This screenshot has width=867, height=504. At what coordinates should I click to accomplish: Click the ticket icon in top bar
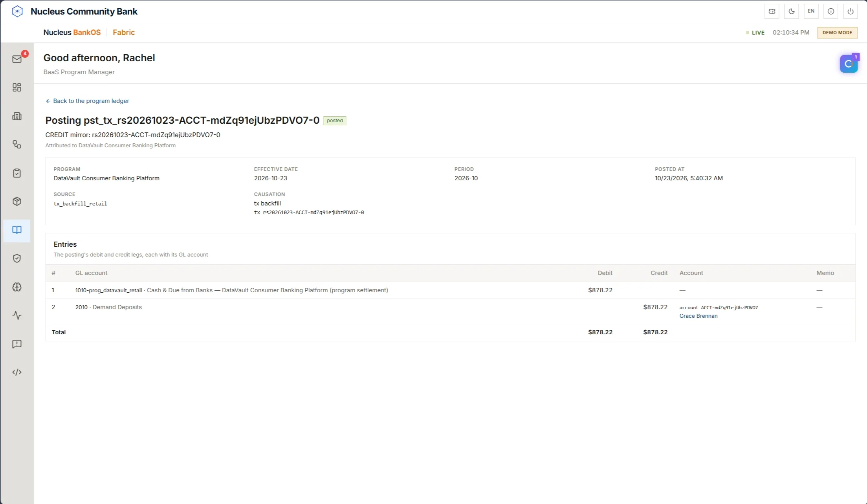click(772, 11)
